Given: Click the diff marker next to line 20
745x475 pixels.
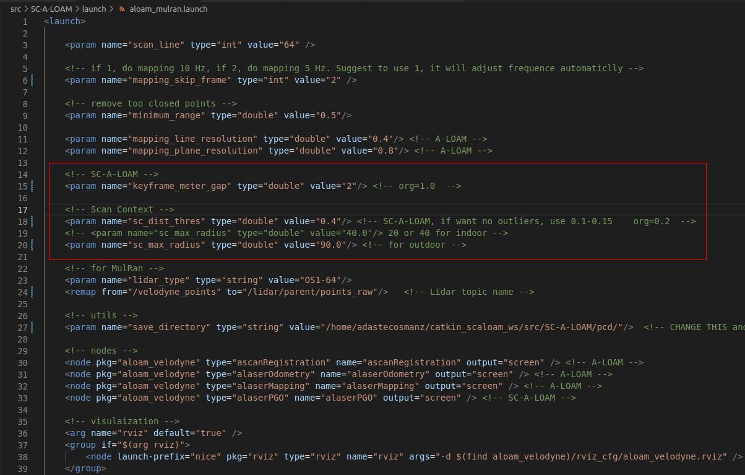Looking at the screenshot, I should coord(32,245).
